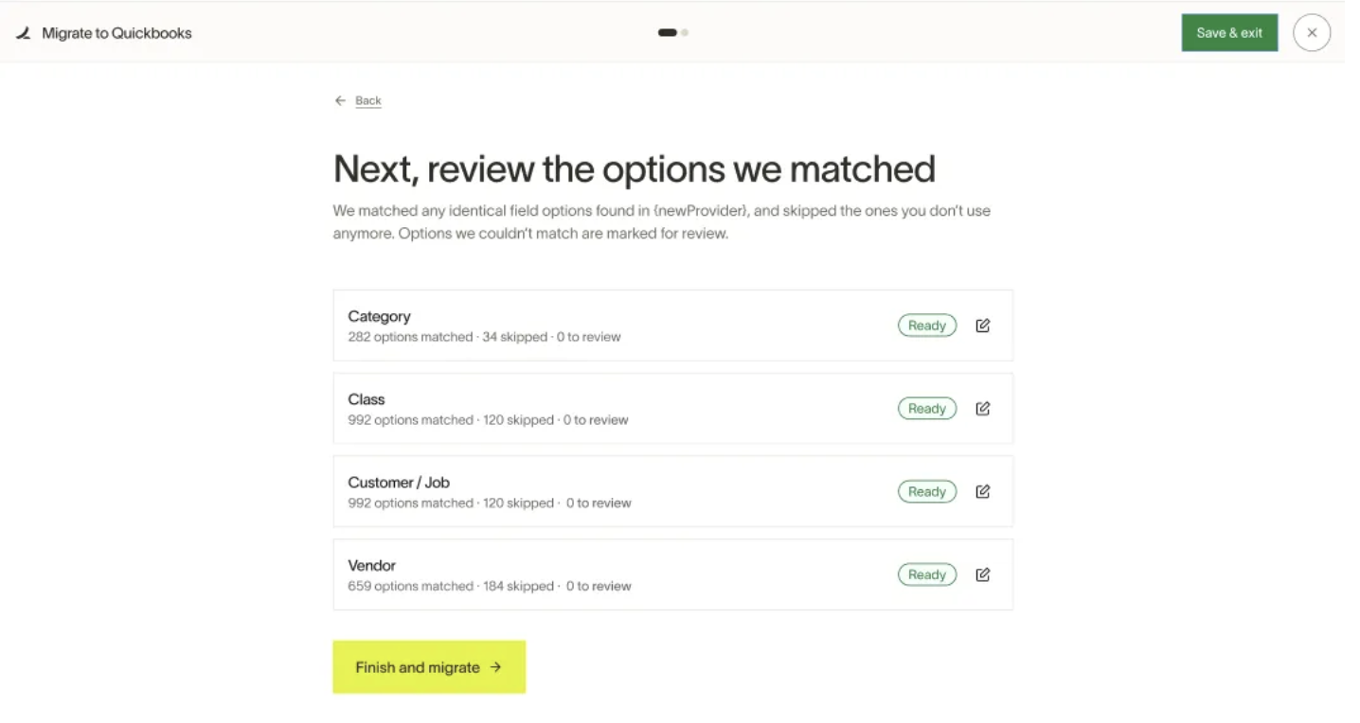This screenshot has width=1360, height=723.
Task: Click the second step progress dot
Action: pos(685,32)
